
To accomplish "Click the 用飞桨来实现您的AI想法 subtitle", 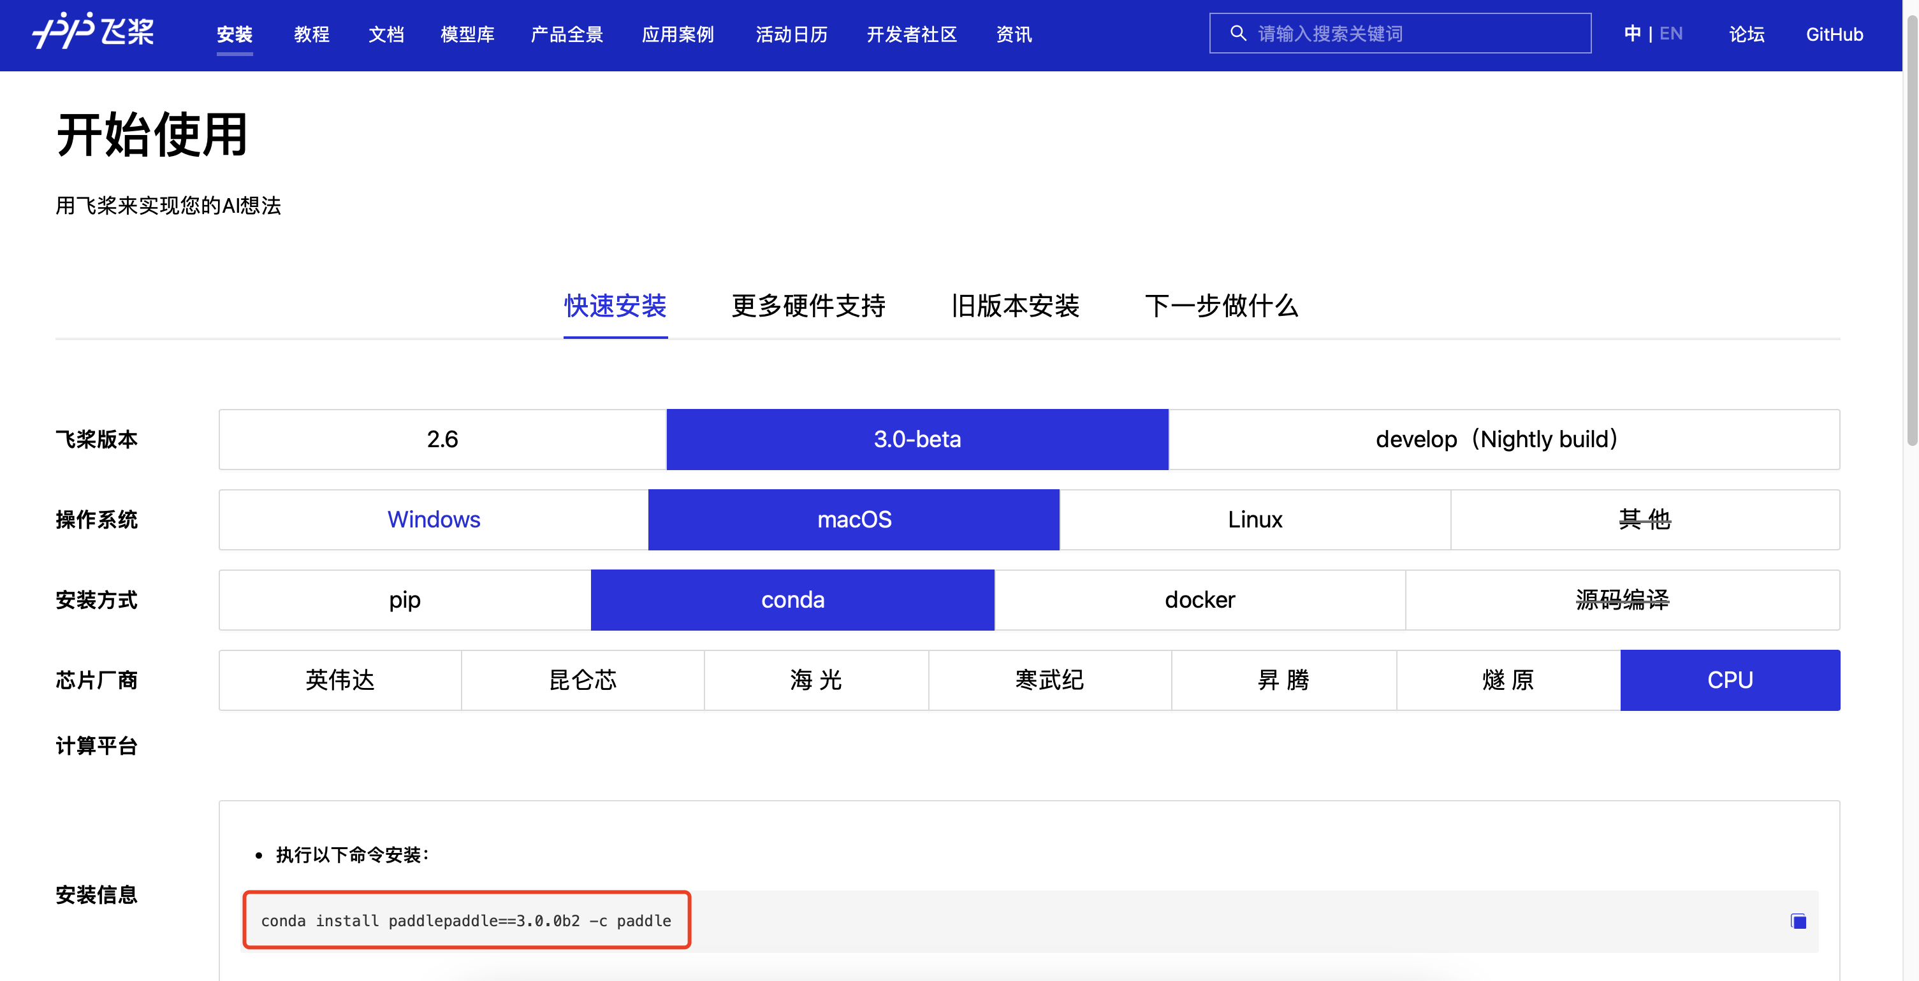I will (168, 206).
